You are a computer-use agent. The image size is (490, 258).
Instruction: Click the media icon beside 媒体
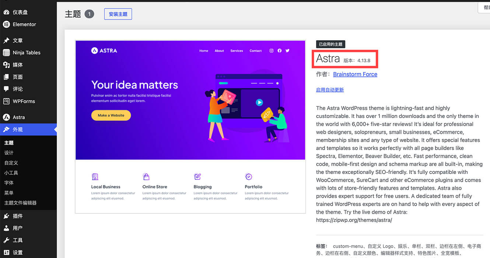pos(6,65)
